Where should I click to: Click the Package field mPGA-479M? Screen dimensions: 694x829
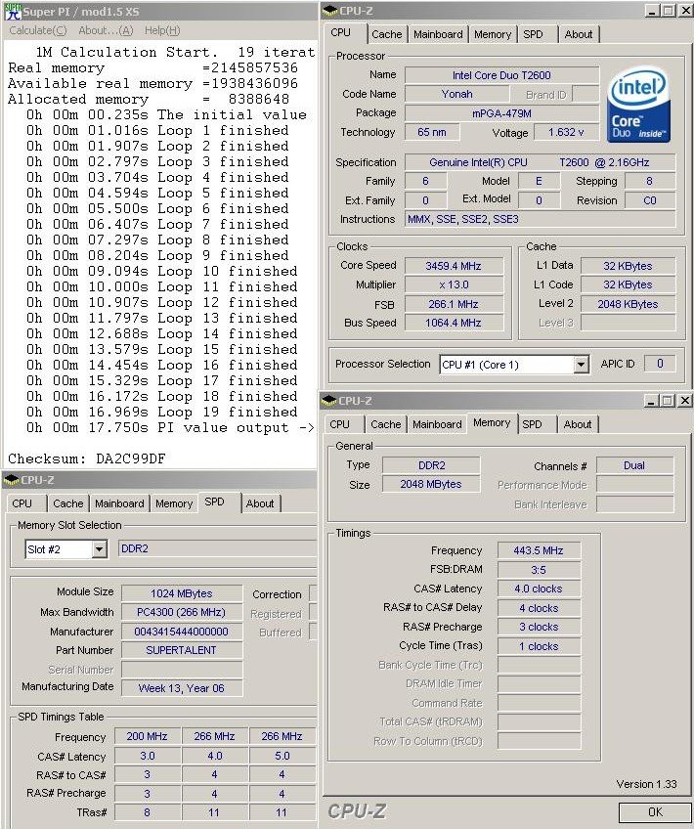point(501,113)
